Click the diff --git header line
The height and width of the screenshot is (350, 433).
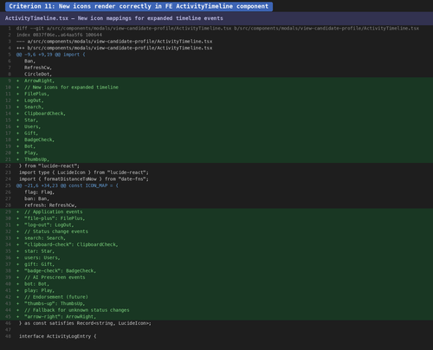click(216, 29)
